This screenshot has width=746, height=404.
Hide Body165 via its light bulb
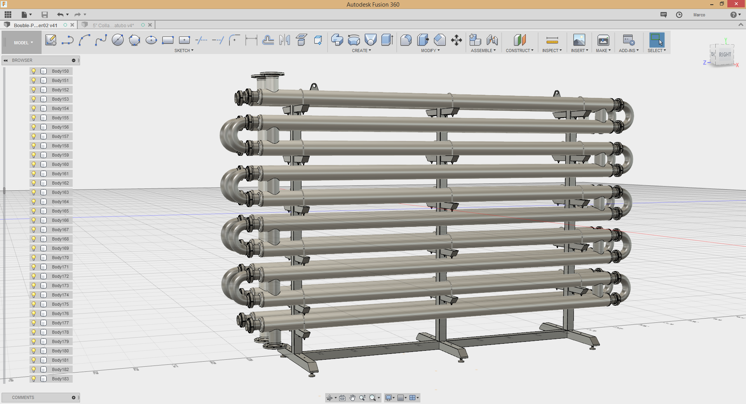[x=34, y=211]
